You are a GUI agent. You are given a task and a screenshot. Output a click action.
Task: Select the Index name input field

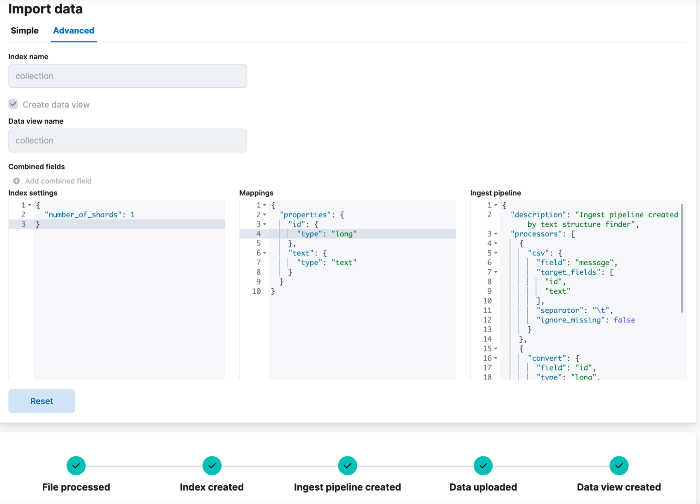click(x=128, y=76)
